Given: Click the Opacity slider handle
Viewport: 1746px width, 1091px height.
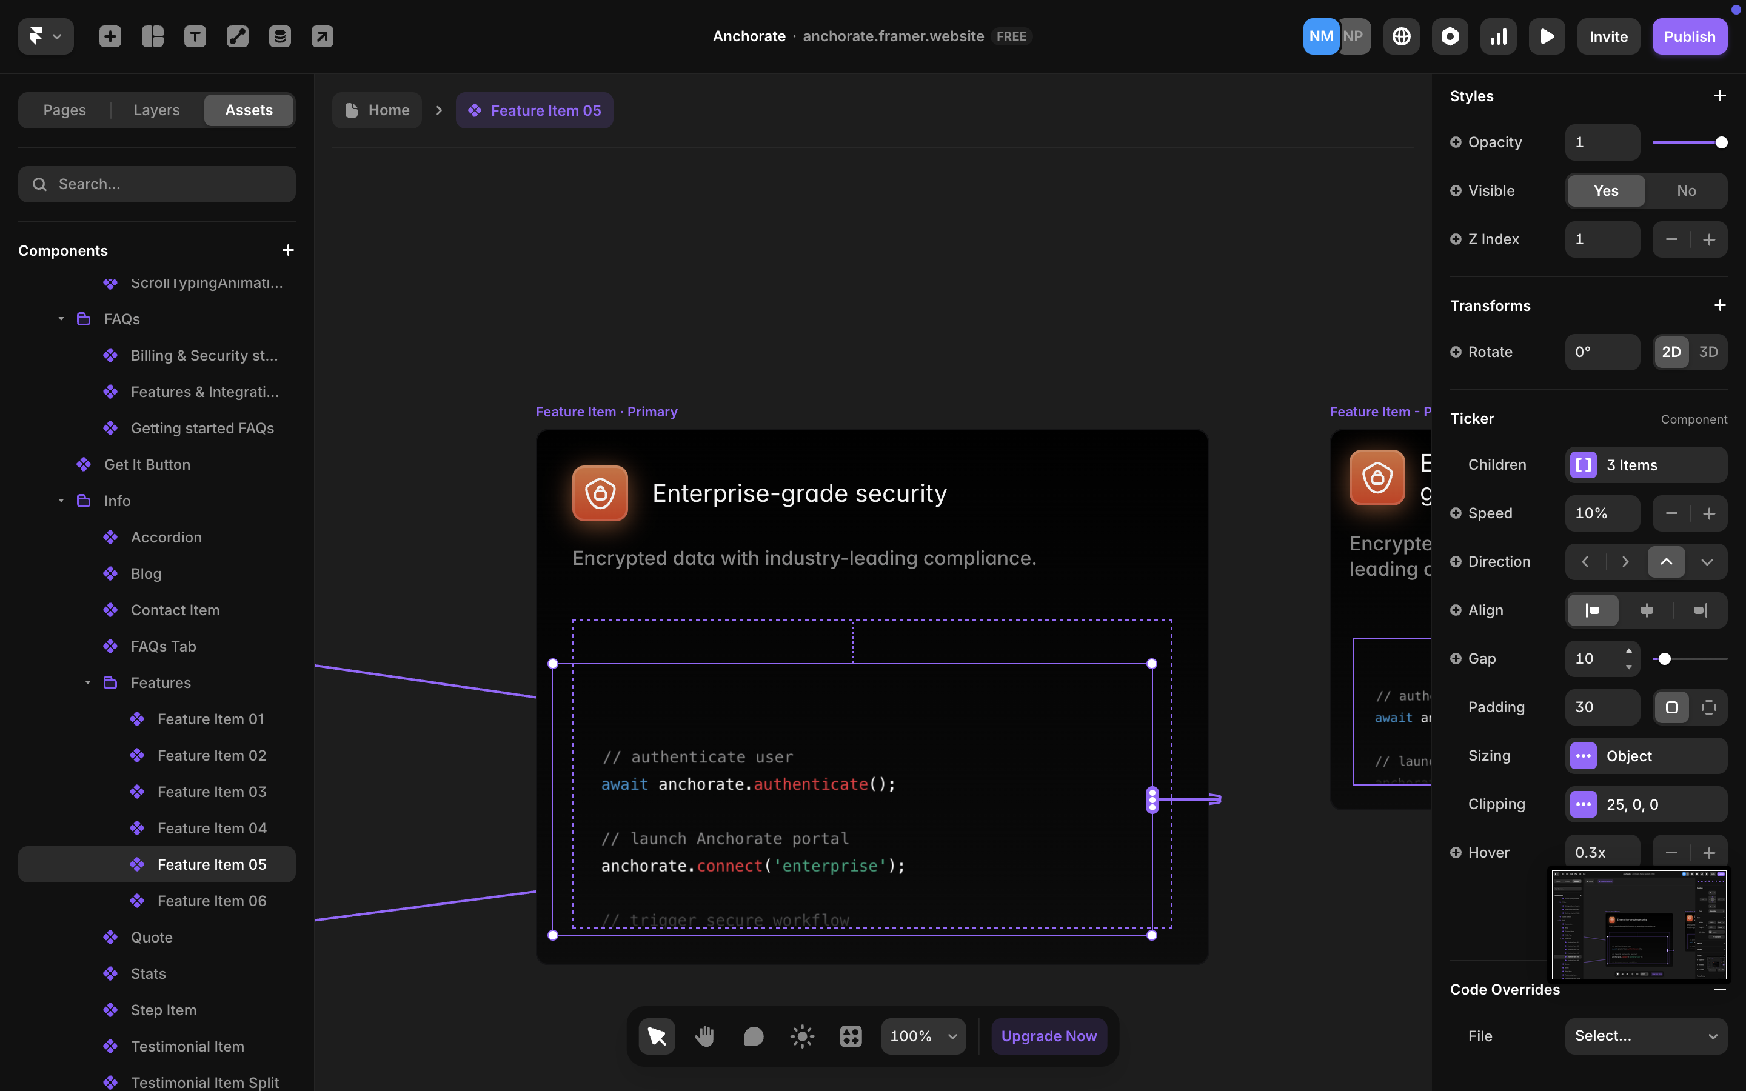Looking at the screenshot, I should click(1721, 142).
